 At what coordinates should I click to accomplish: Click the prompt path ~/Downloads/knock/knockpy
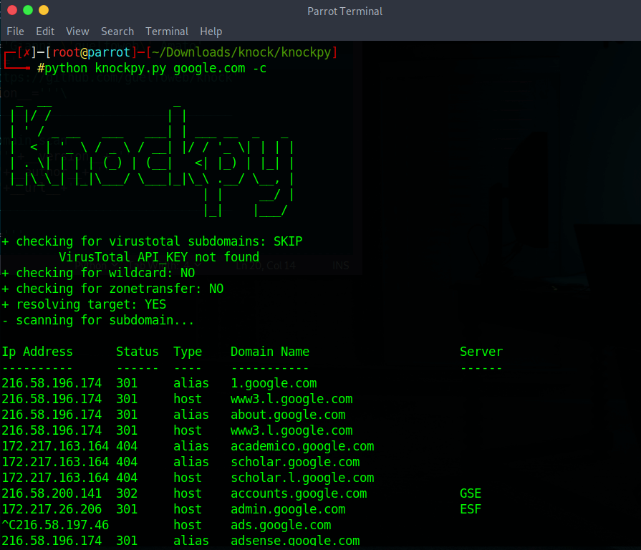coord(241,52)
